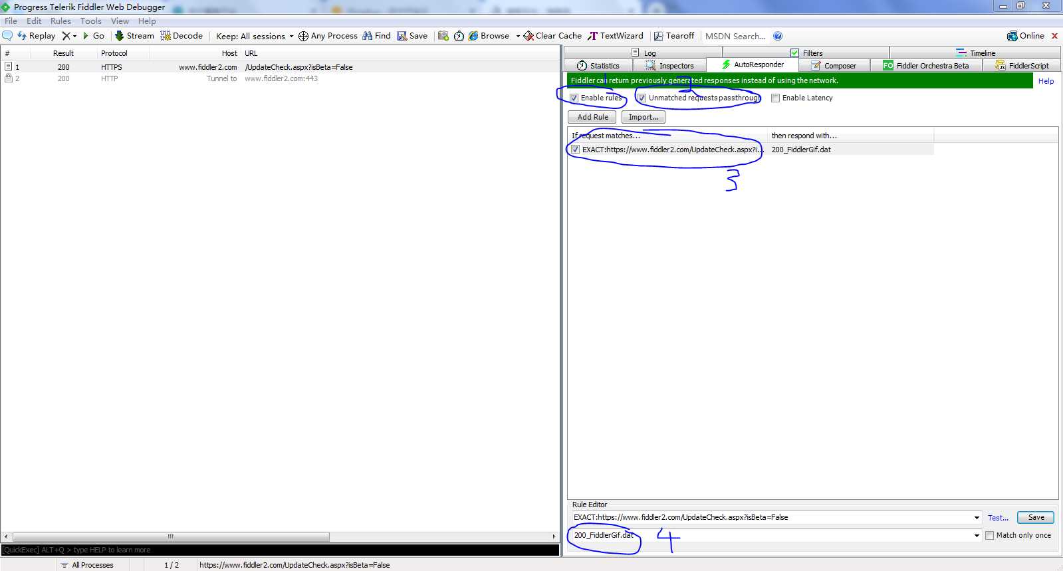Replay the selected session
The height and width of the screenshot is (571, 1063).
pos(37,36)
